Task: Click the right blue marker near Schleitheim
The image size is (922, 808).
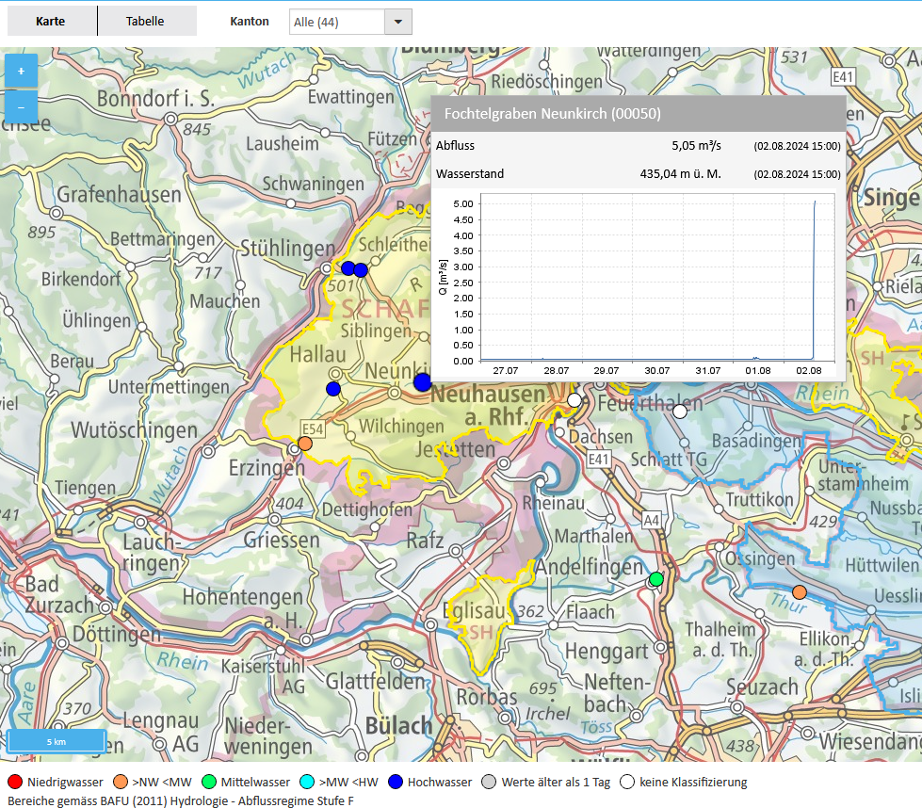Action: coord(361,270)
